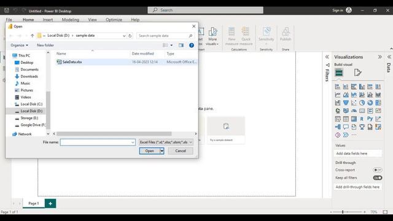Click the horizontal scrollbar in file list
This screenshot has width=393, height=221.
point(114,134)
